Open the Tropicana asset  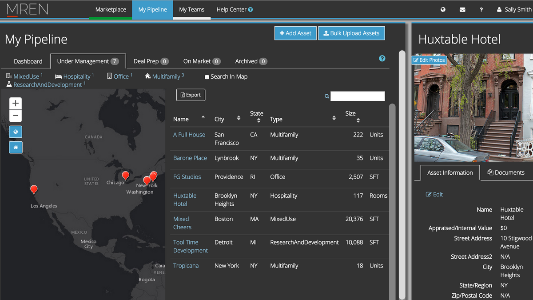pyautogui.click(x=186, y=266)
